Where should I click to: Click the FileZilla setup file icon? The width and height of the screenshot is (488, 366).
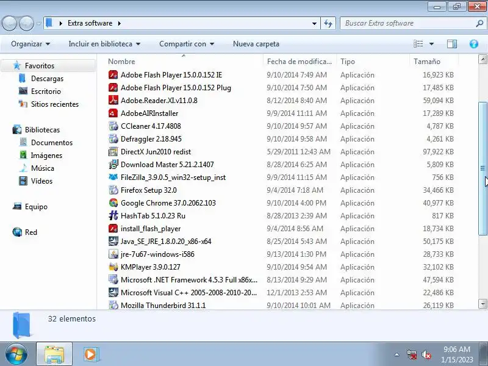(113, 177)
